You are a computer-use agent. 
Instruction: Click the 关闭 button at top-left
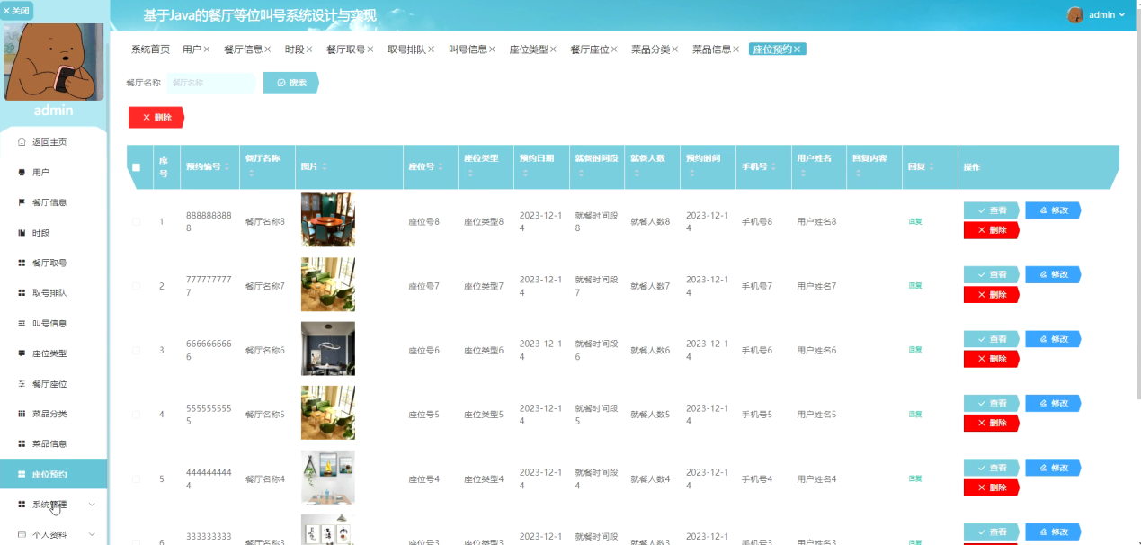tap(16, 11)
